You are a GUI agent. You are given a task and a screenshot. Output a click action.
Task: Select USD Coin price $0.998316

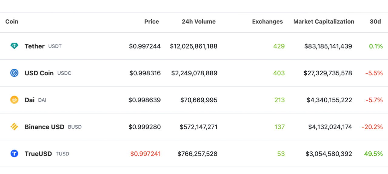click(x=145, y=73)
